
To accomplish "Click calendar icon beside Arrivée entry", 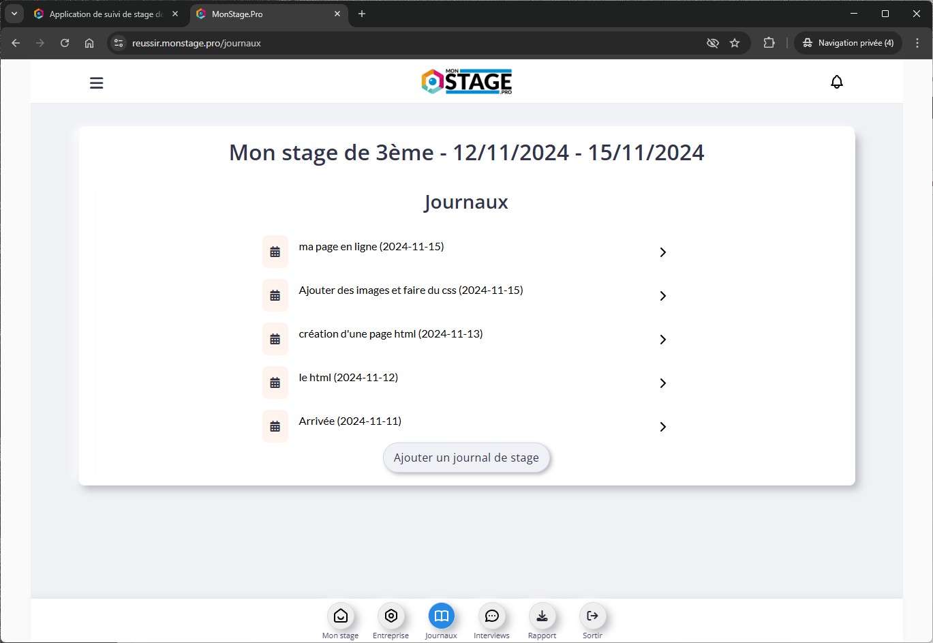I will point(275,427).
